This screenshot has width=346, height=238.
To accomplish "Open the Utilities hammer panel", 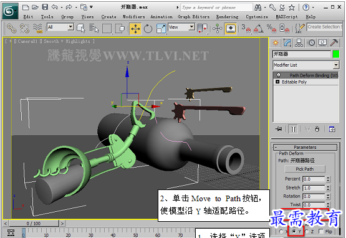I will click(334, 42).
